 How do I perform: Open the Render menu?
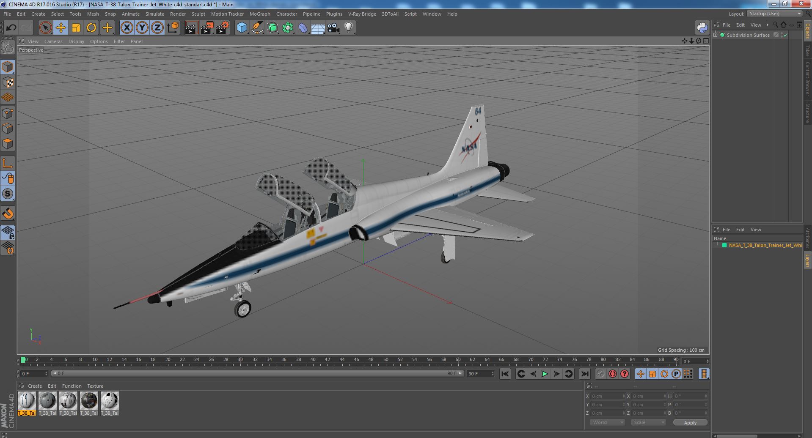(178, 14)
